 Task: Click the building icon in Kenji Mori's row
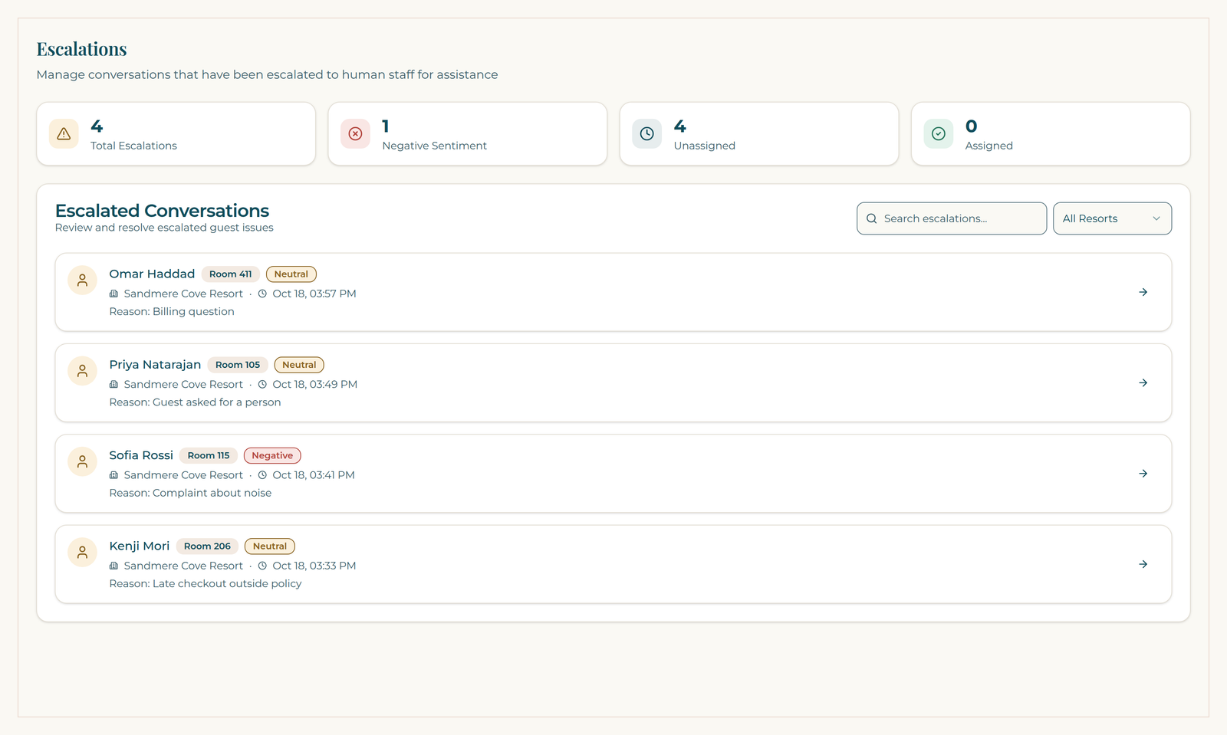click(113, 566)
